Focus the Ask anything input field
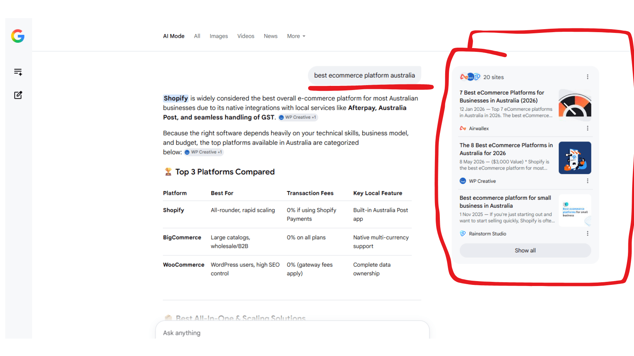 (x=292, y=333)
